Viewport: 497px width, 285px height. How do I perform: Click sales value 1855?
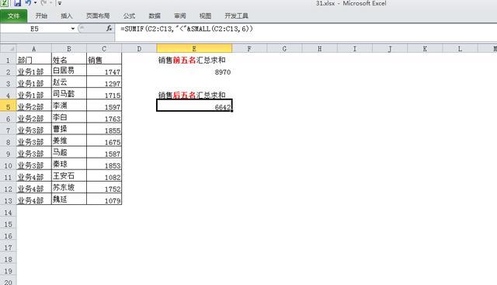click(104, 130)
